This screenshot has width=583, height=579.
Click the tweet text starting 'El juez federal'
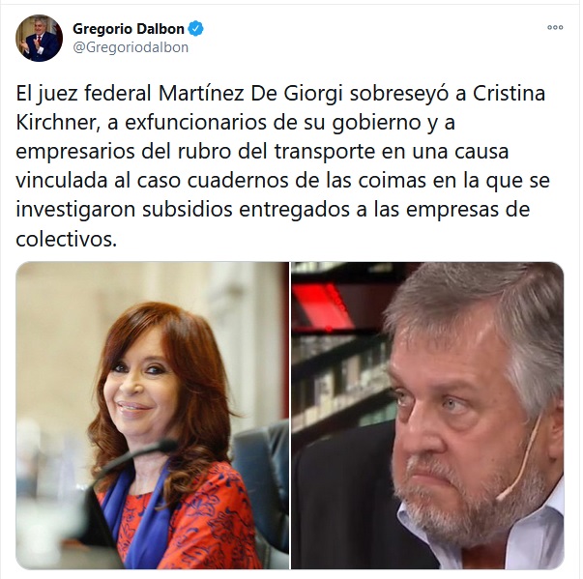click(x=282, y=165)
